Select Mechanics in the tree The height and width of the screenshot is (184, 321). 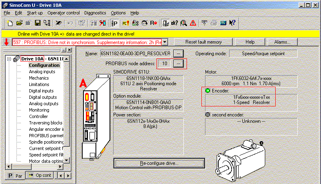(39, 78)
